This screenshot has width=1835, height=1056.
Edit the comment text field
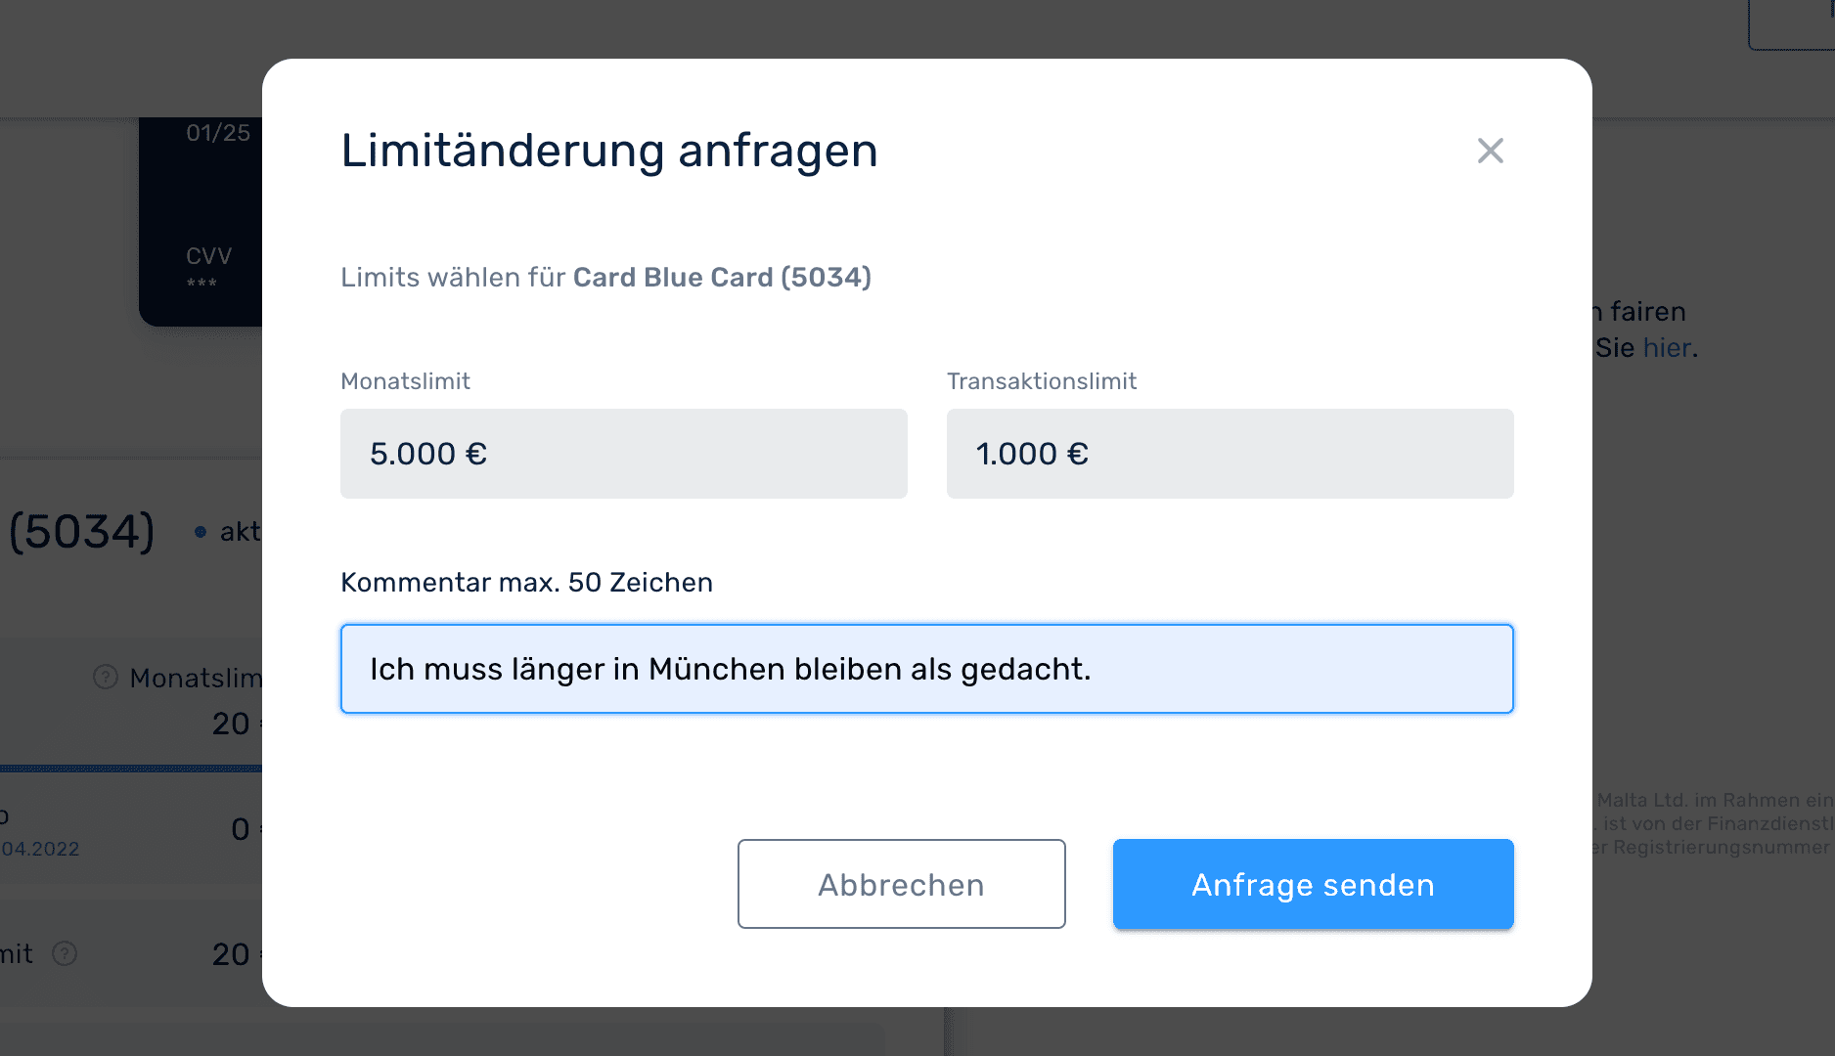[x=925, y=669]
